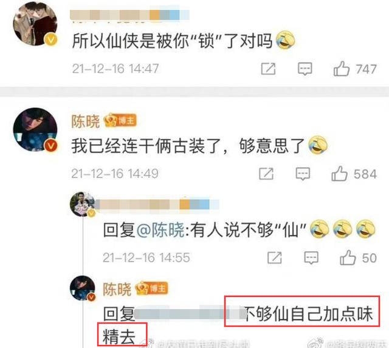Image resolution: width=389 pixels, height=348 pixels.
Task: Open the @陈晓 mention link
Action: tap(160, 230)
